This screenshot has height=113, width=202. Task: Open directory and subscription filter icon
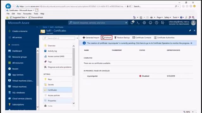[x=163, y=23]
